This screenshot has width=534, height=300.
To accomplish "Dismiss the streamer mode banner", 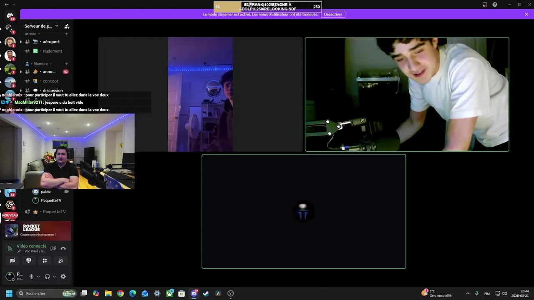I will [x=526, y=14].
